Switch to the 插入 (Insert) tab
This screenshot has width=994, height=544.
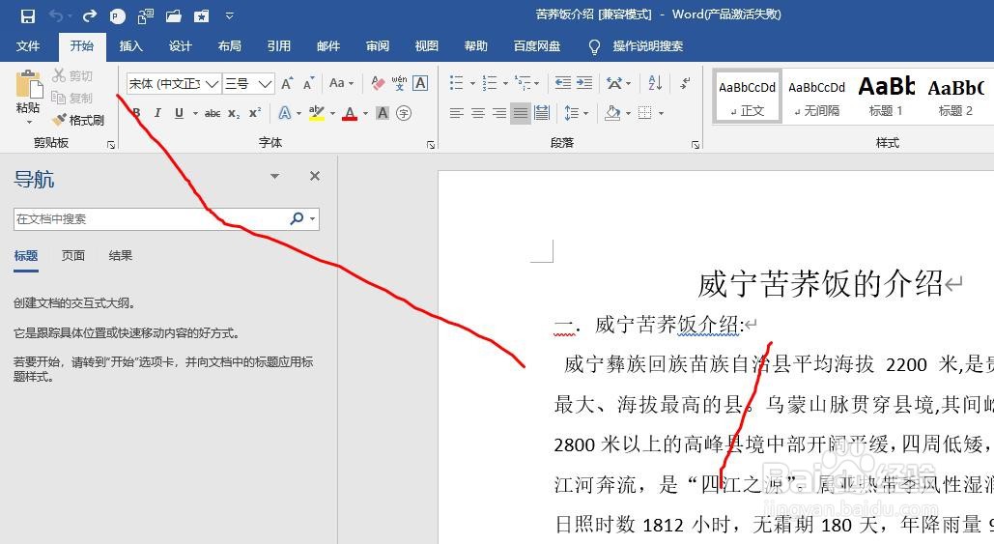[x=131, y=46]
